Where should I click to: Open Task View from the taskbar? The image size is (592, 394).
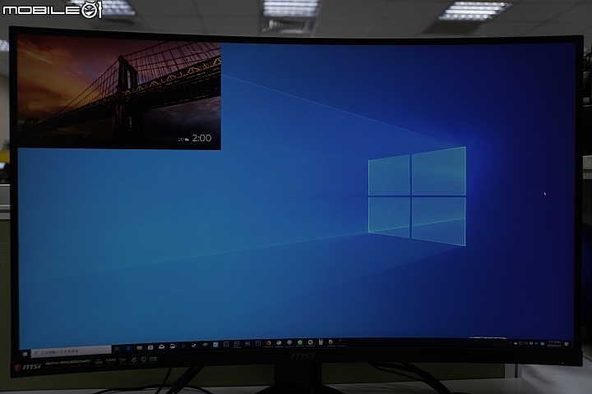(x=117, y=349)
